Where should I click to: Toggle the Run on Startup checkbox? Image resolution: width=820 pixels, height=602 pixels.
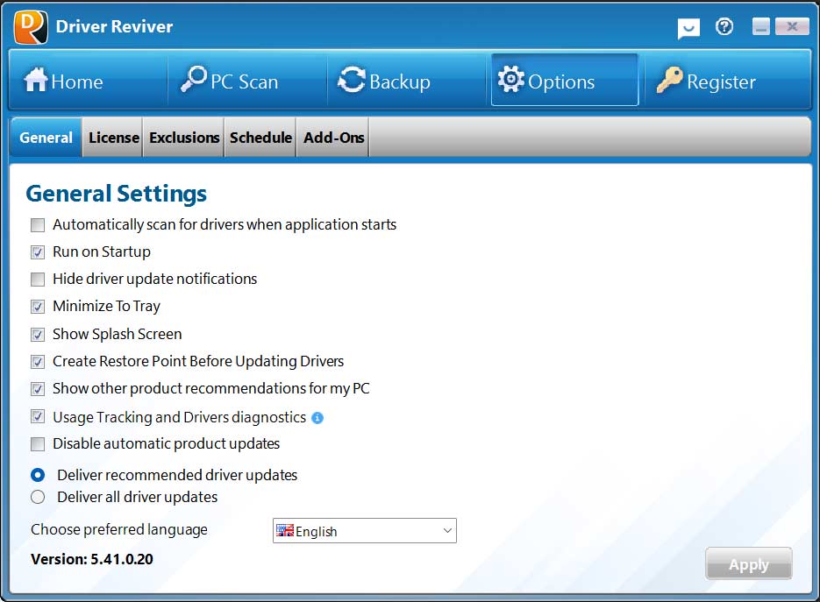tap(38, 252)
